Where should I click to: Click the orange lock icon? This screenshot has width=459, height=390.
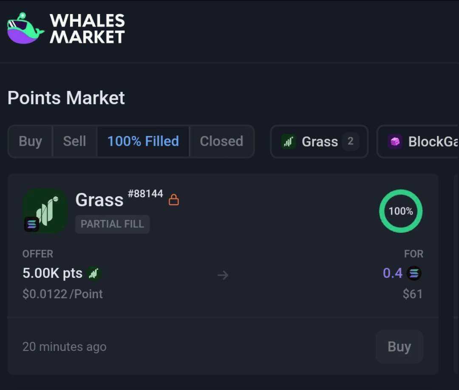(x=174, y=199)
